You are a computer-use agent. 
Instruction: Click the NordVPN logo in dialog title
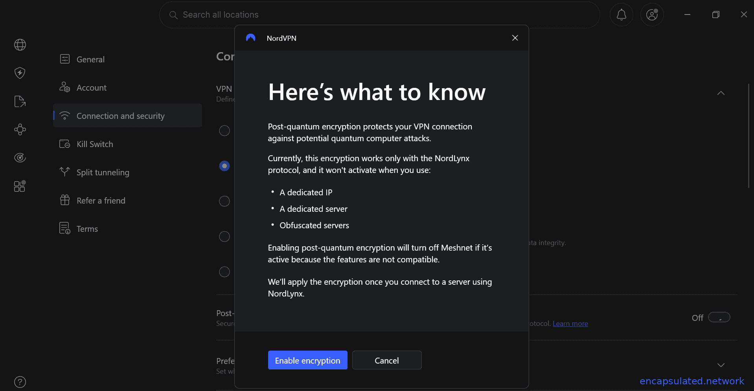(x=251, y=38)
